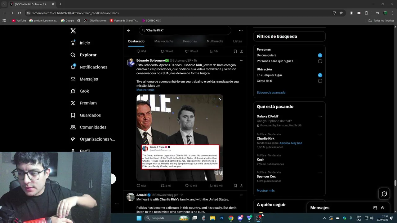Switch to Listas tab

point(238,41)
